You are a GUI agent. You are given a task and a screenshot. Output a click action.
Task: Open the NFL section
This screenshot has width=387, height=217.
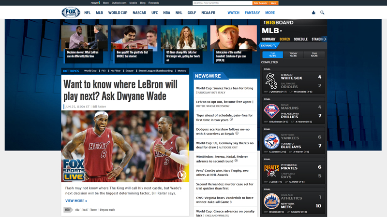tap(88, 13)
